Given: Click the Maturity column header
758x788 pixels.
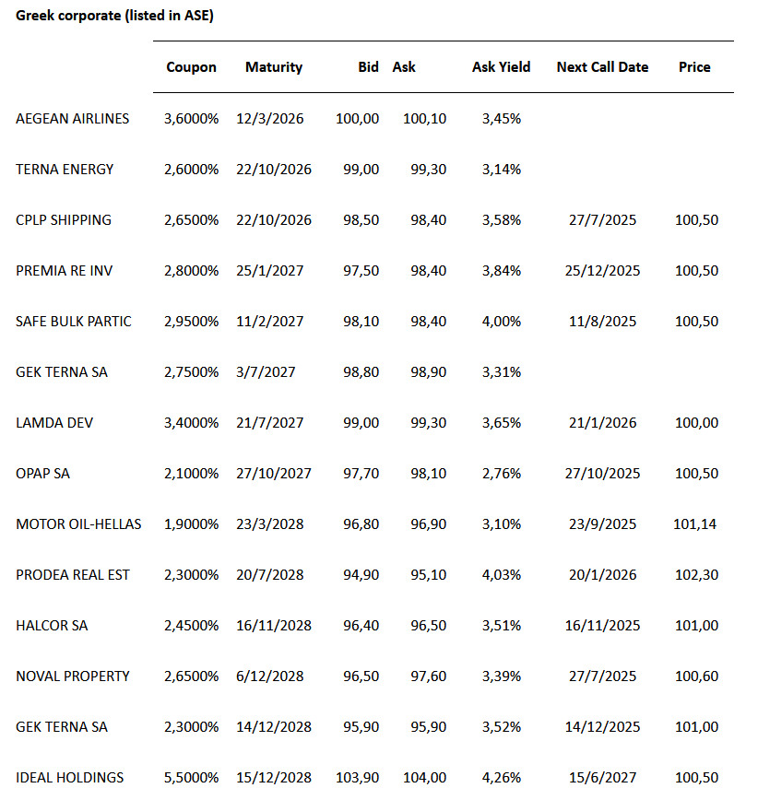Looking at the screenshot, I should [274, 67].
